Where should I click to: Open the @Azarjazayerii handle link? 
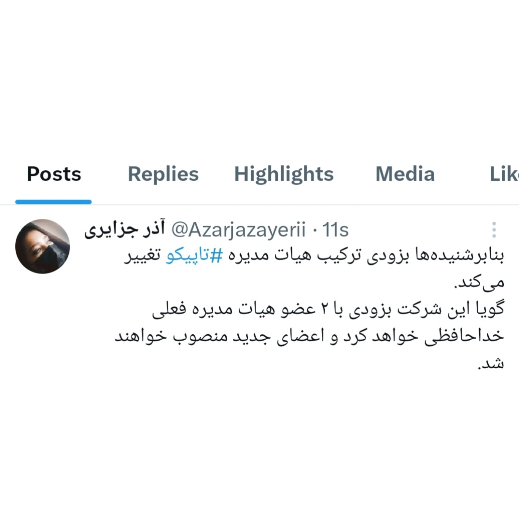[x=238, y=230]
